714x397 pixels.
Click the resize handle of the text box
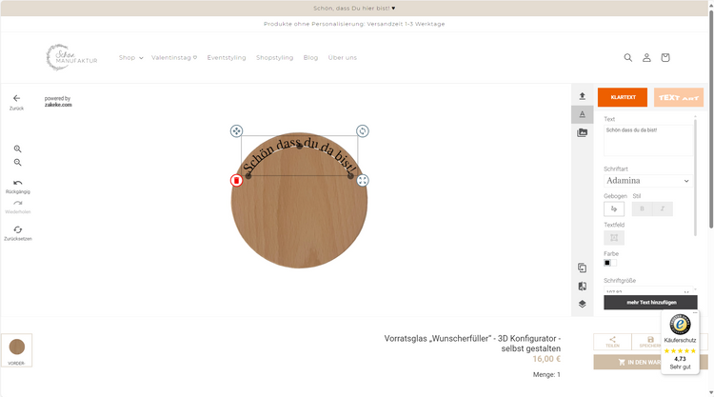363,180
